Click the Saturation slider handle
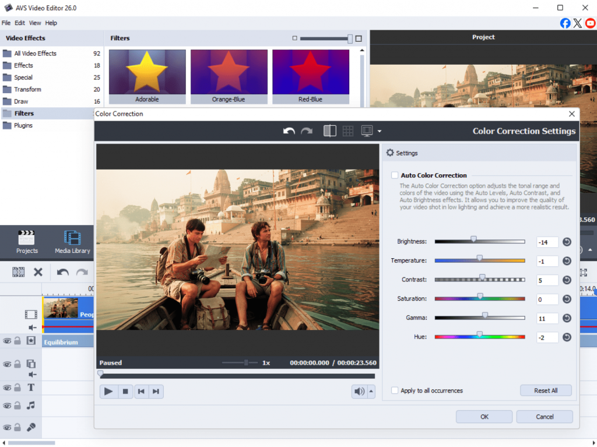This screenshot has width=597, height=447. pos(480,297)
